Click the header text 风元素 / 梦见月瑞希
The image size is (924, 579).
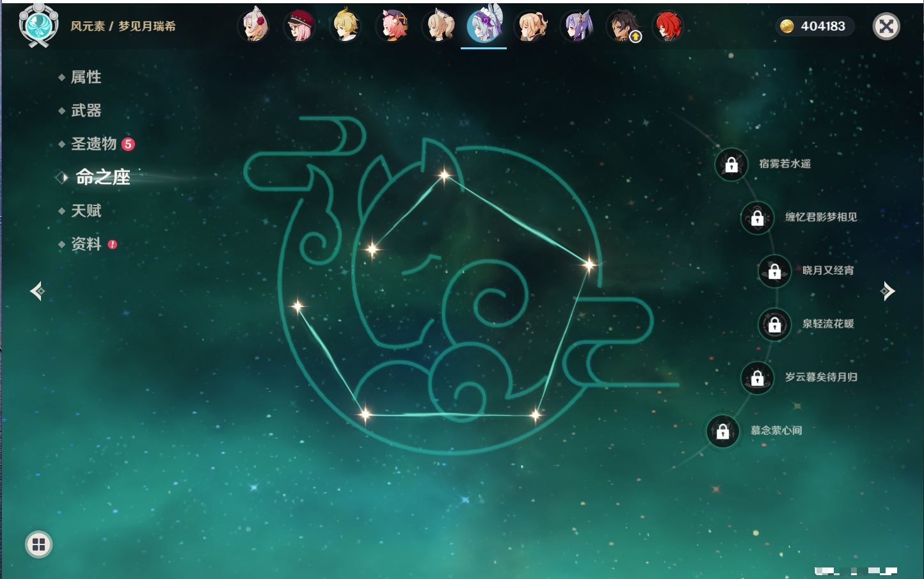pos(123,26)
